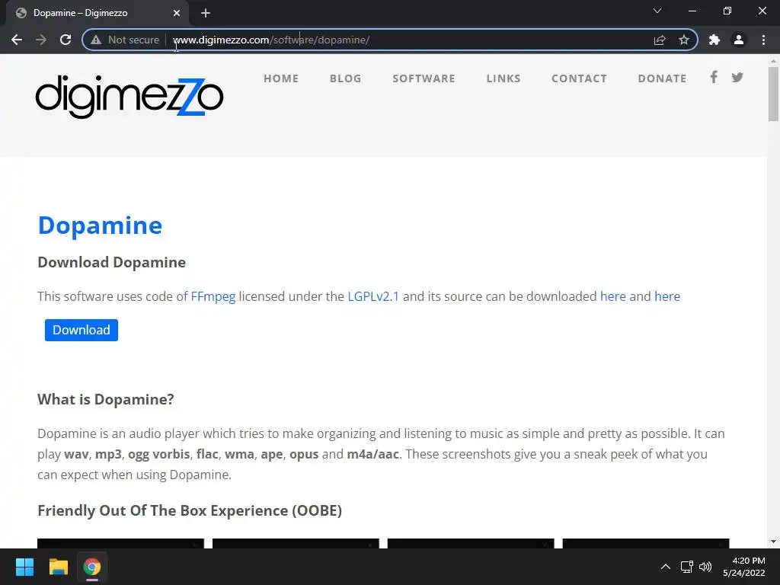This screenshot has width=780, height=585.
Task: Click the blue Download button
Action: tap(81, 331)
